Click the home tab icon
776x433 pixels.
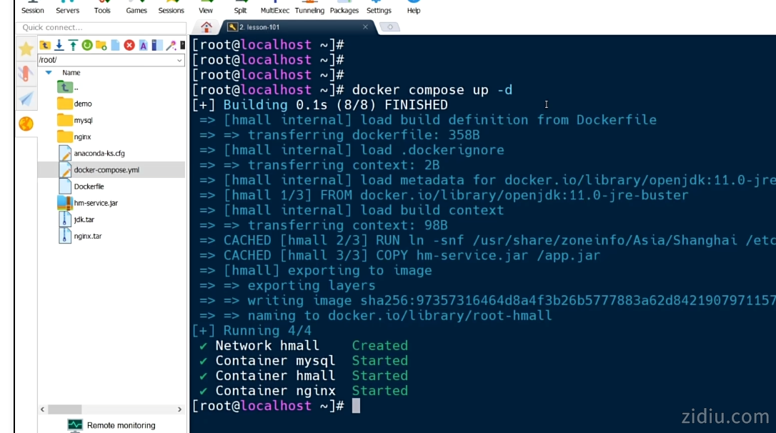click(x=207, y=27)
